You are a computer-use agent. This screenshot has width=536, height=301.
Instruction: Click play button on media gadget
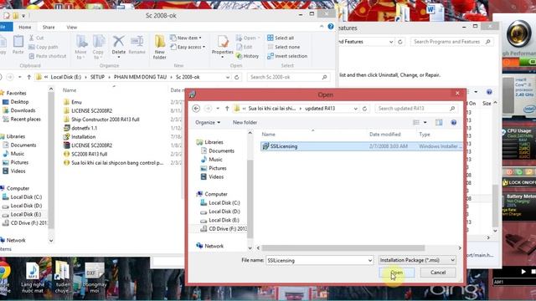523,272
